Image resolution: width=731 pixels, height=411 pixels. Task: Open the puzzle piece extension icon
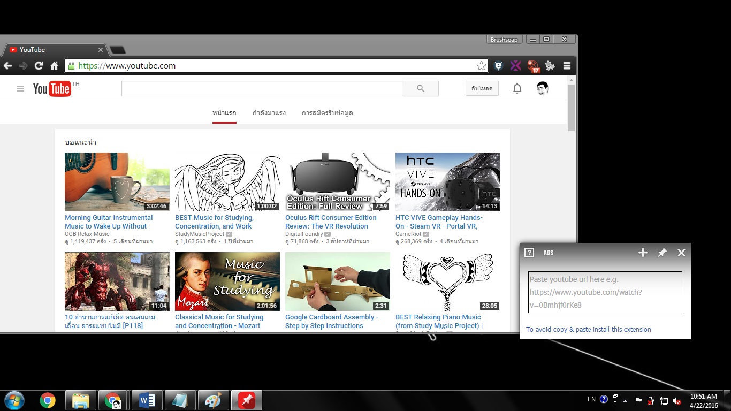(550, 66)
